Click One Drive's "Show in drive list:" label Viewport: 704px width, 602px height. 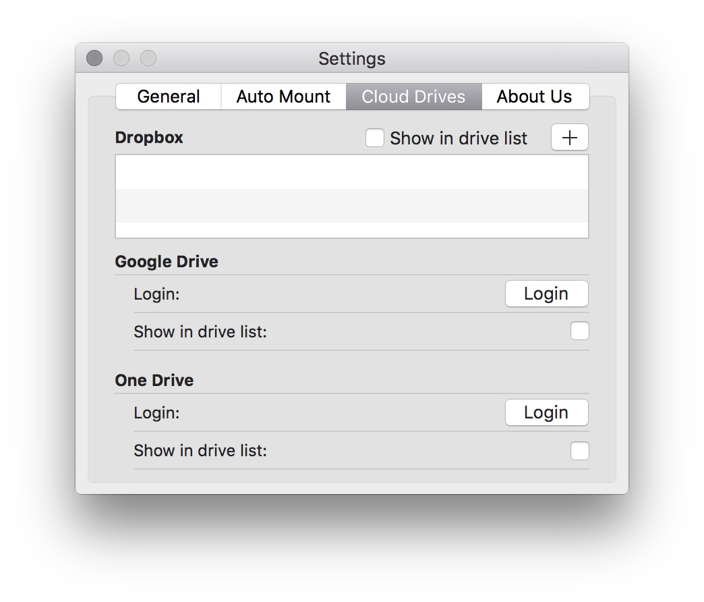coord(200,450)
